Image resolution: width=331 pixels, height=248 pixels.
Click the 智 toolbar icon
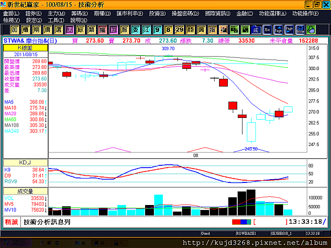[x=125, y=30]
